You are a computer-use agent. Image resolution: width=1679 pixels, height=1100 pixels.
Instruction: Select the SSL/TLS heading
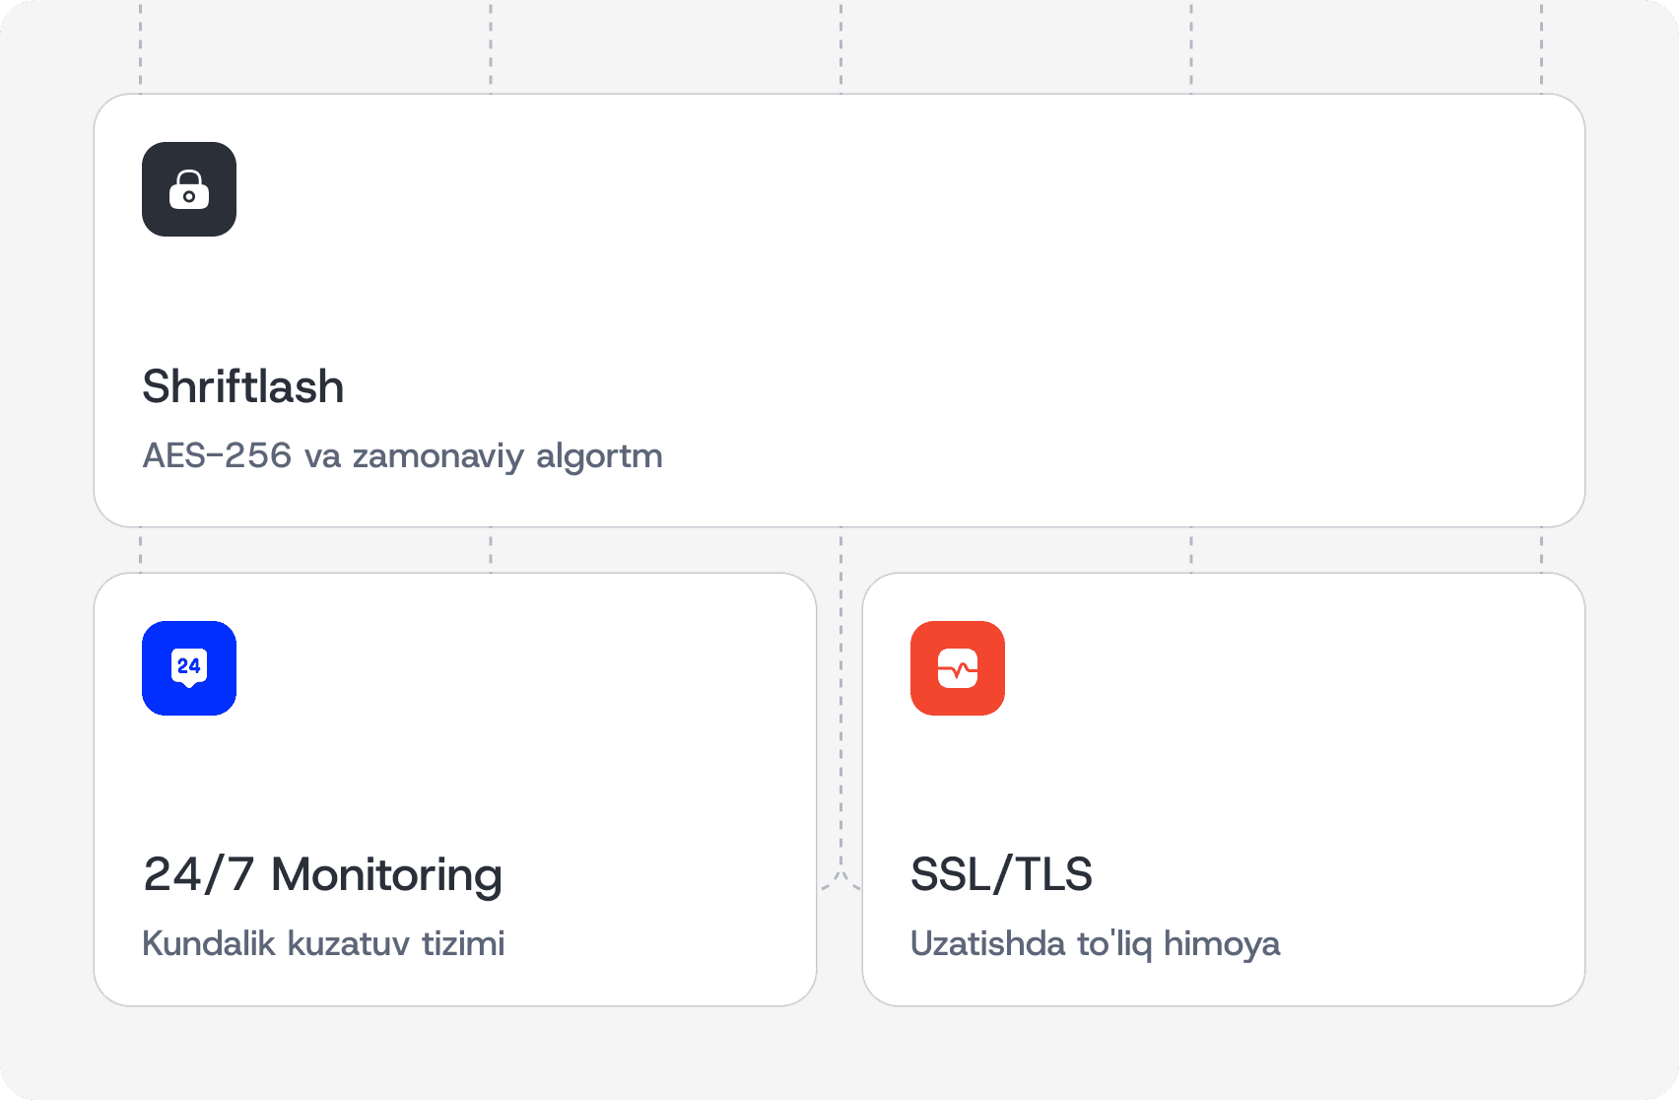coord(1001,874)
